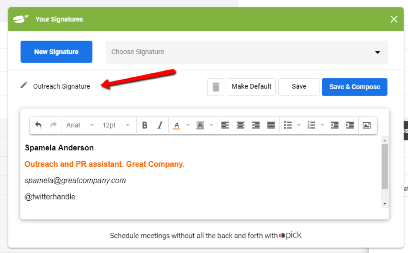
Task: Click the New Signature button
Action: 56,52
